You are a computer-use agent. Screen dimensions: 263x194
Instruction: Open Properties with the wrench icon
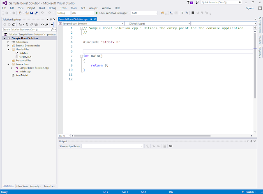pos(47,25)
